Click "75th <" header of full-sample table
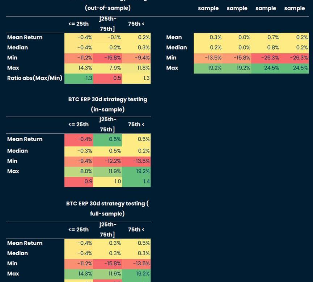Screen dimensions: 313x282 (x=136, y=230)
